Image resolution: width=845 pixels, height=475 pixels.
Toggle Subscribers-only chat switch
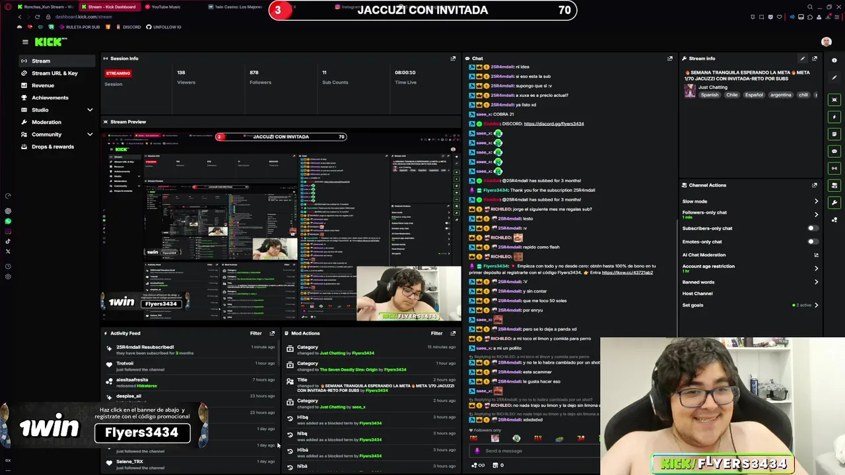[x=813, y=228]
